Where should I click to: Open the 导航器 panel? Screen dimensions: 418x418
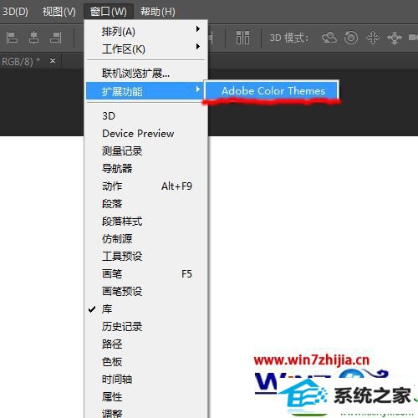point(145,169)
